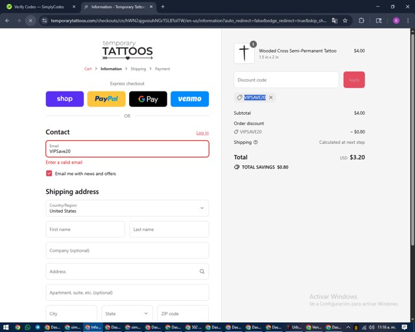Click the Wooded Cross Semi-Permanent Tattoo title
Screen dimensions: 415x332
tap(298, 51)
